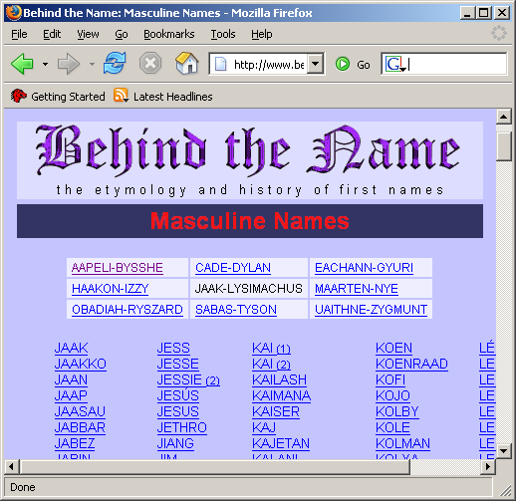Open the View menu

tap(88, 34)
